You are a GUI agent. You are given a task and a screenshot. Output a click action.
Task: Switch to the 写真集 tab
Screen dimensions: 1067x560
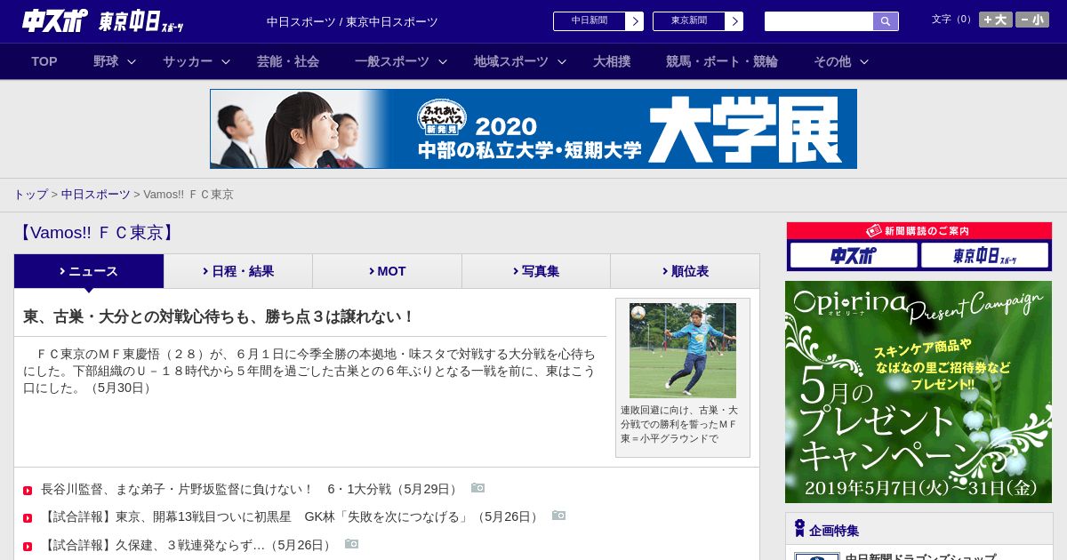click(x=536, y=271)
